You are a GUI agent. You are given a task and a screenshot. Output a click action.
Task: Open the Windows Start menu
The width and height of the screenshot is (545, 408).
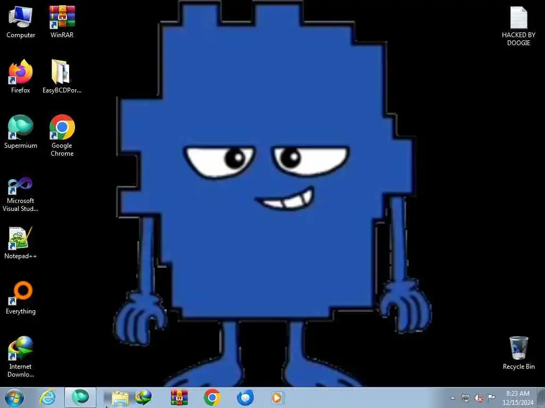coord(14,397)
